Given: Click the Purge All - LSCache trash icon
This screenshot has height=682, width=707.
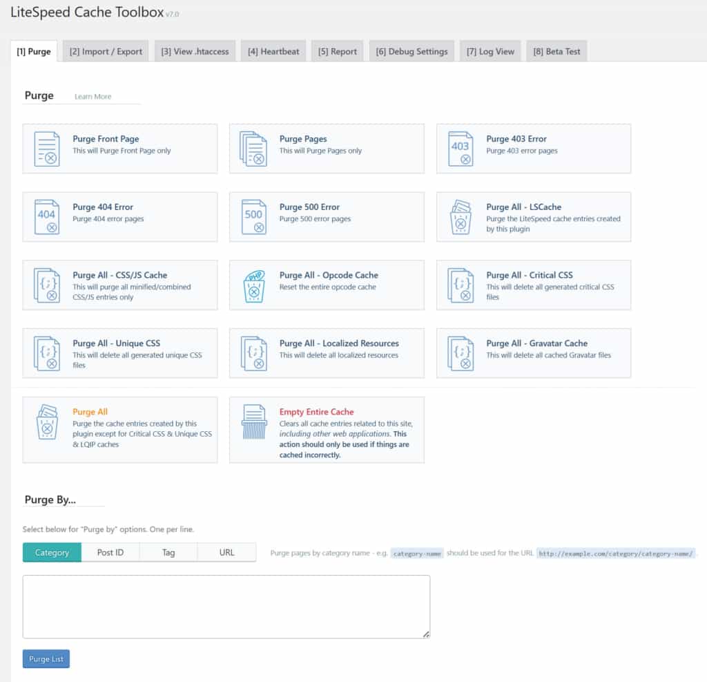Looking at the screenshot, I should [x=461, y=217].
